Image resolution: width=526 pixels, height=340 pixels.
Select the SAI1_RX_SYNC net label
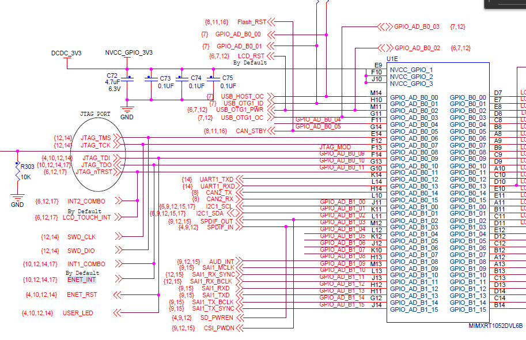point(214,274)
